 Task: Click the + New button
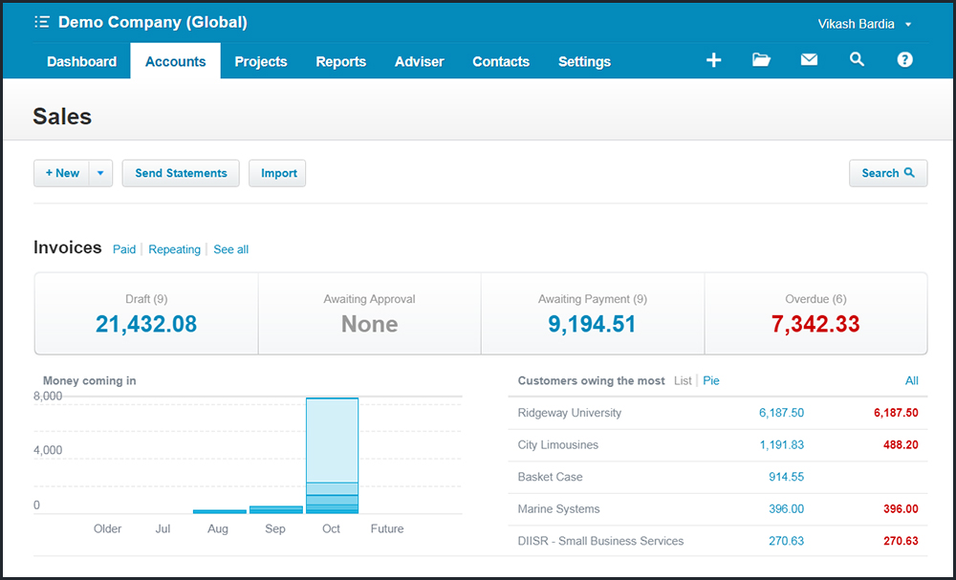coord(61,173)
